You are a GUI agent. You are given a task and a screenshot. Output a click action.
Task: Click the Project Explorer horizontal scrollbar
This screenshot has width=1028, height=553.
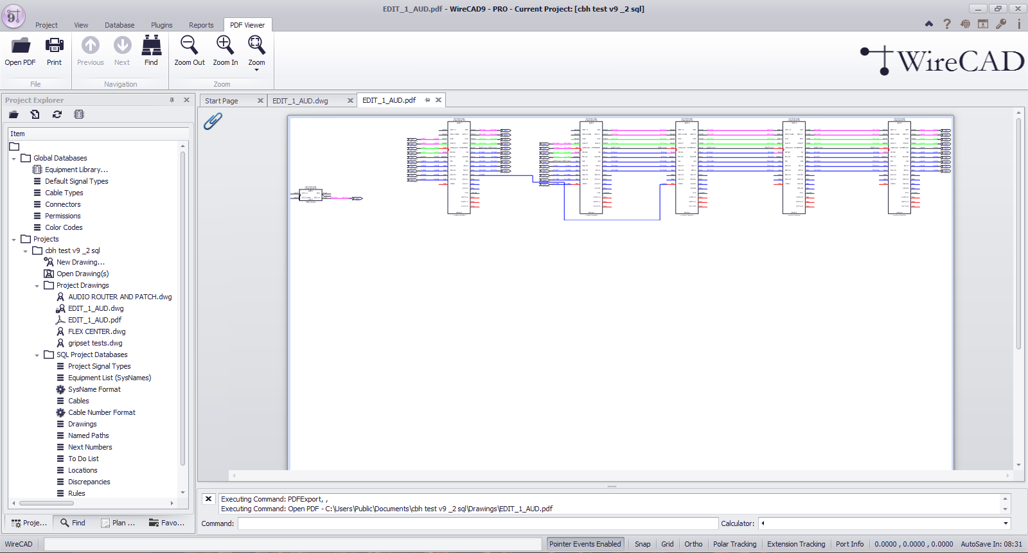click(46, 503)
